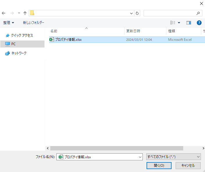The image size is (205, 172).
Task: Select ネットワーク in the navigation pane
Action: [19, 53]
